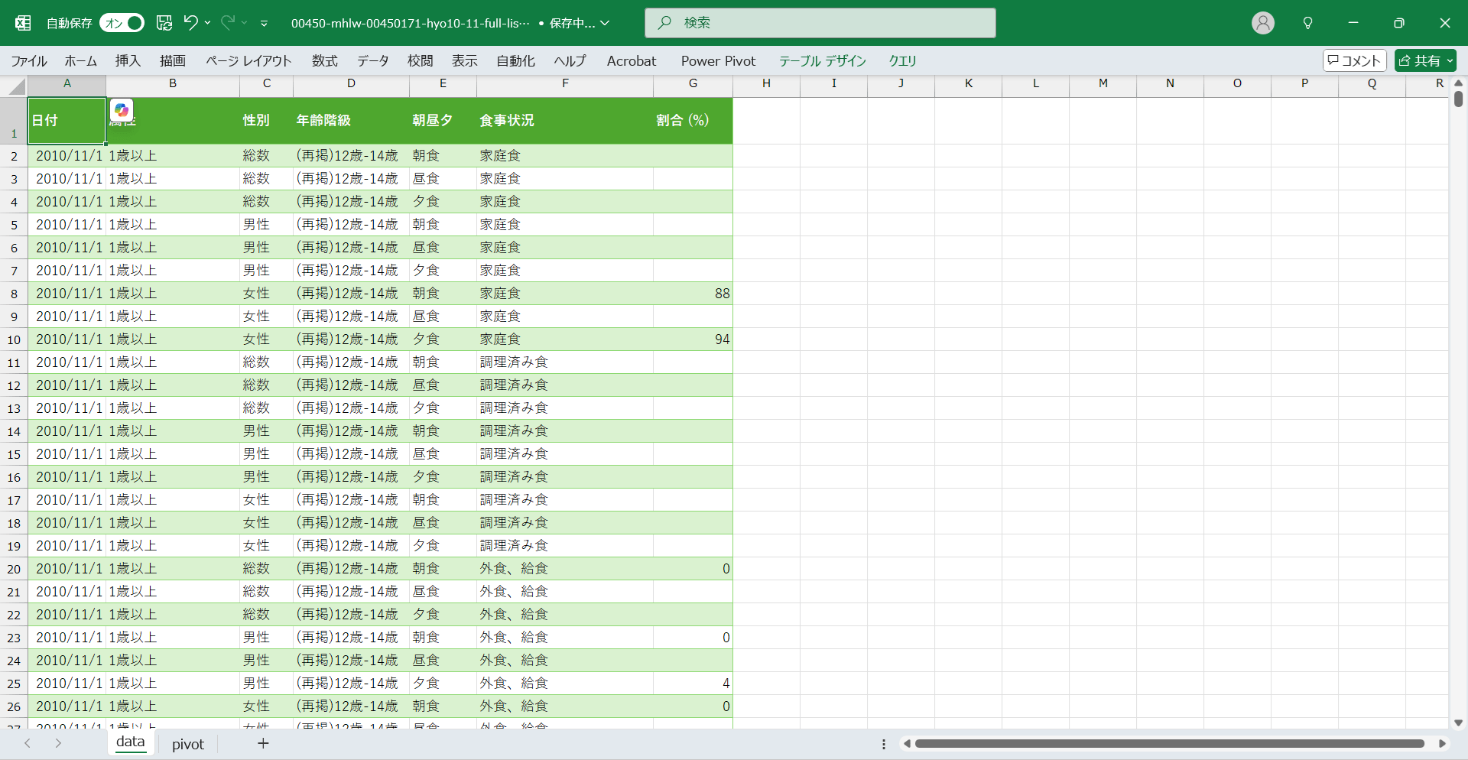The height and width of the screenshot is (760, 1468).
Task: Expand the file name save status dropdown
Action: [x=605, y=23]
